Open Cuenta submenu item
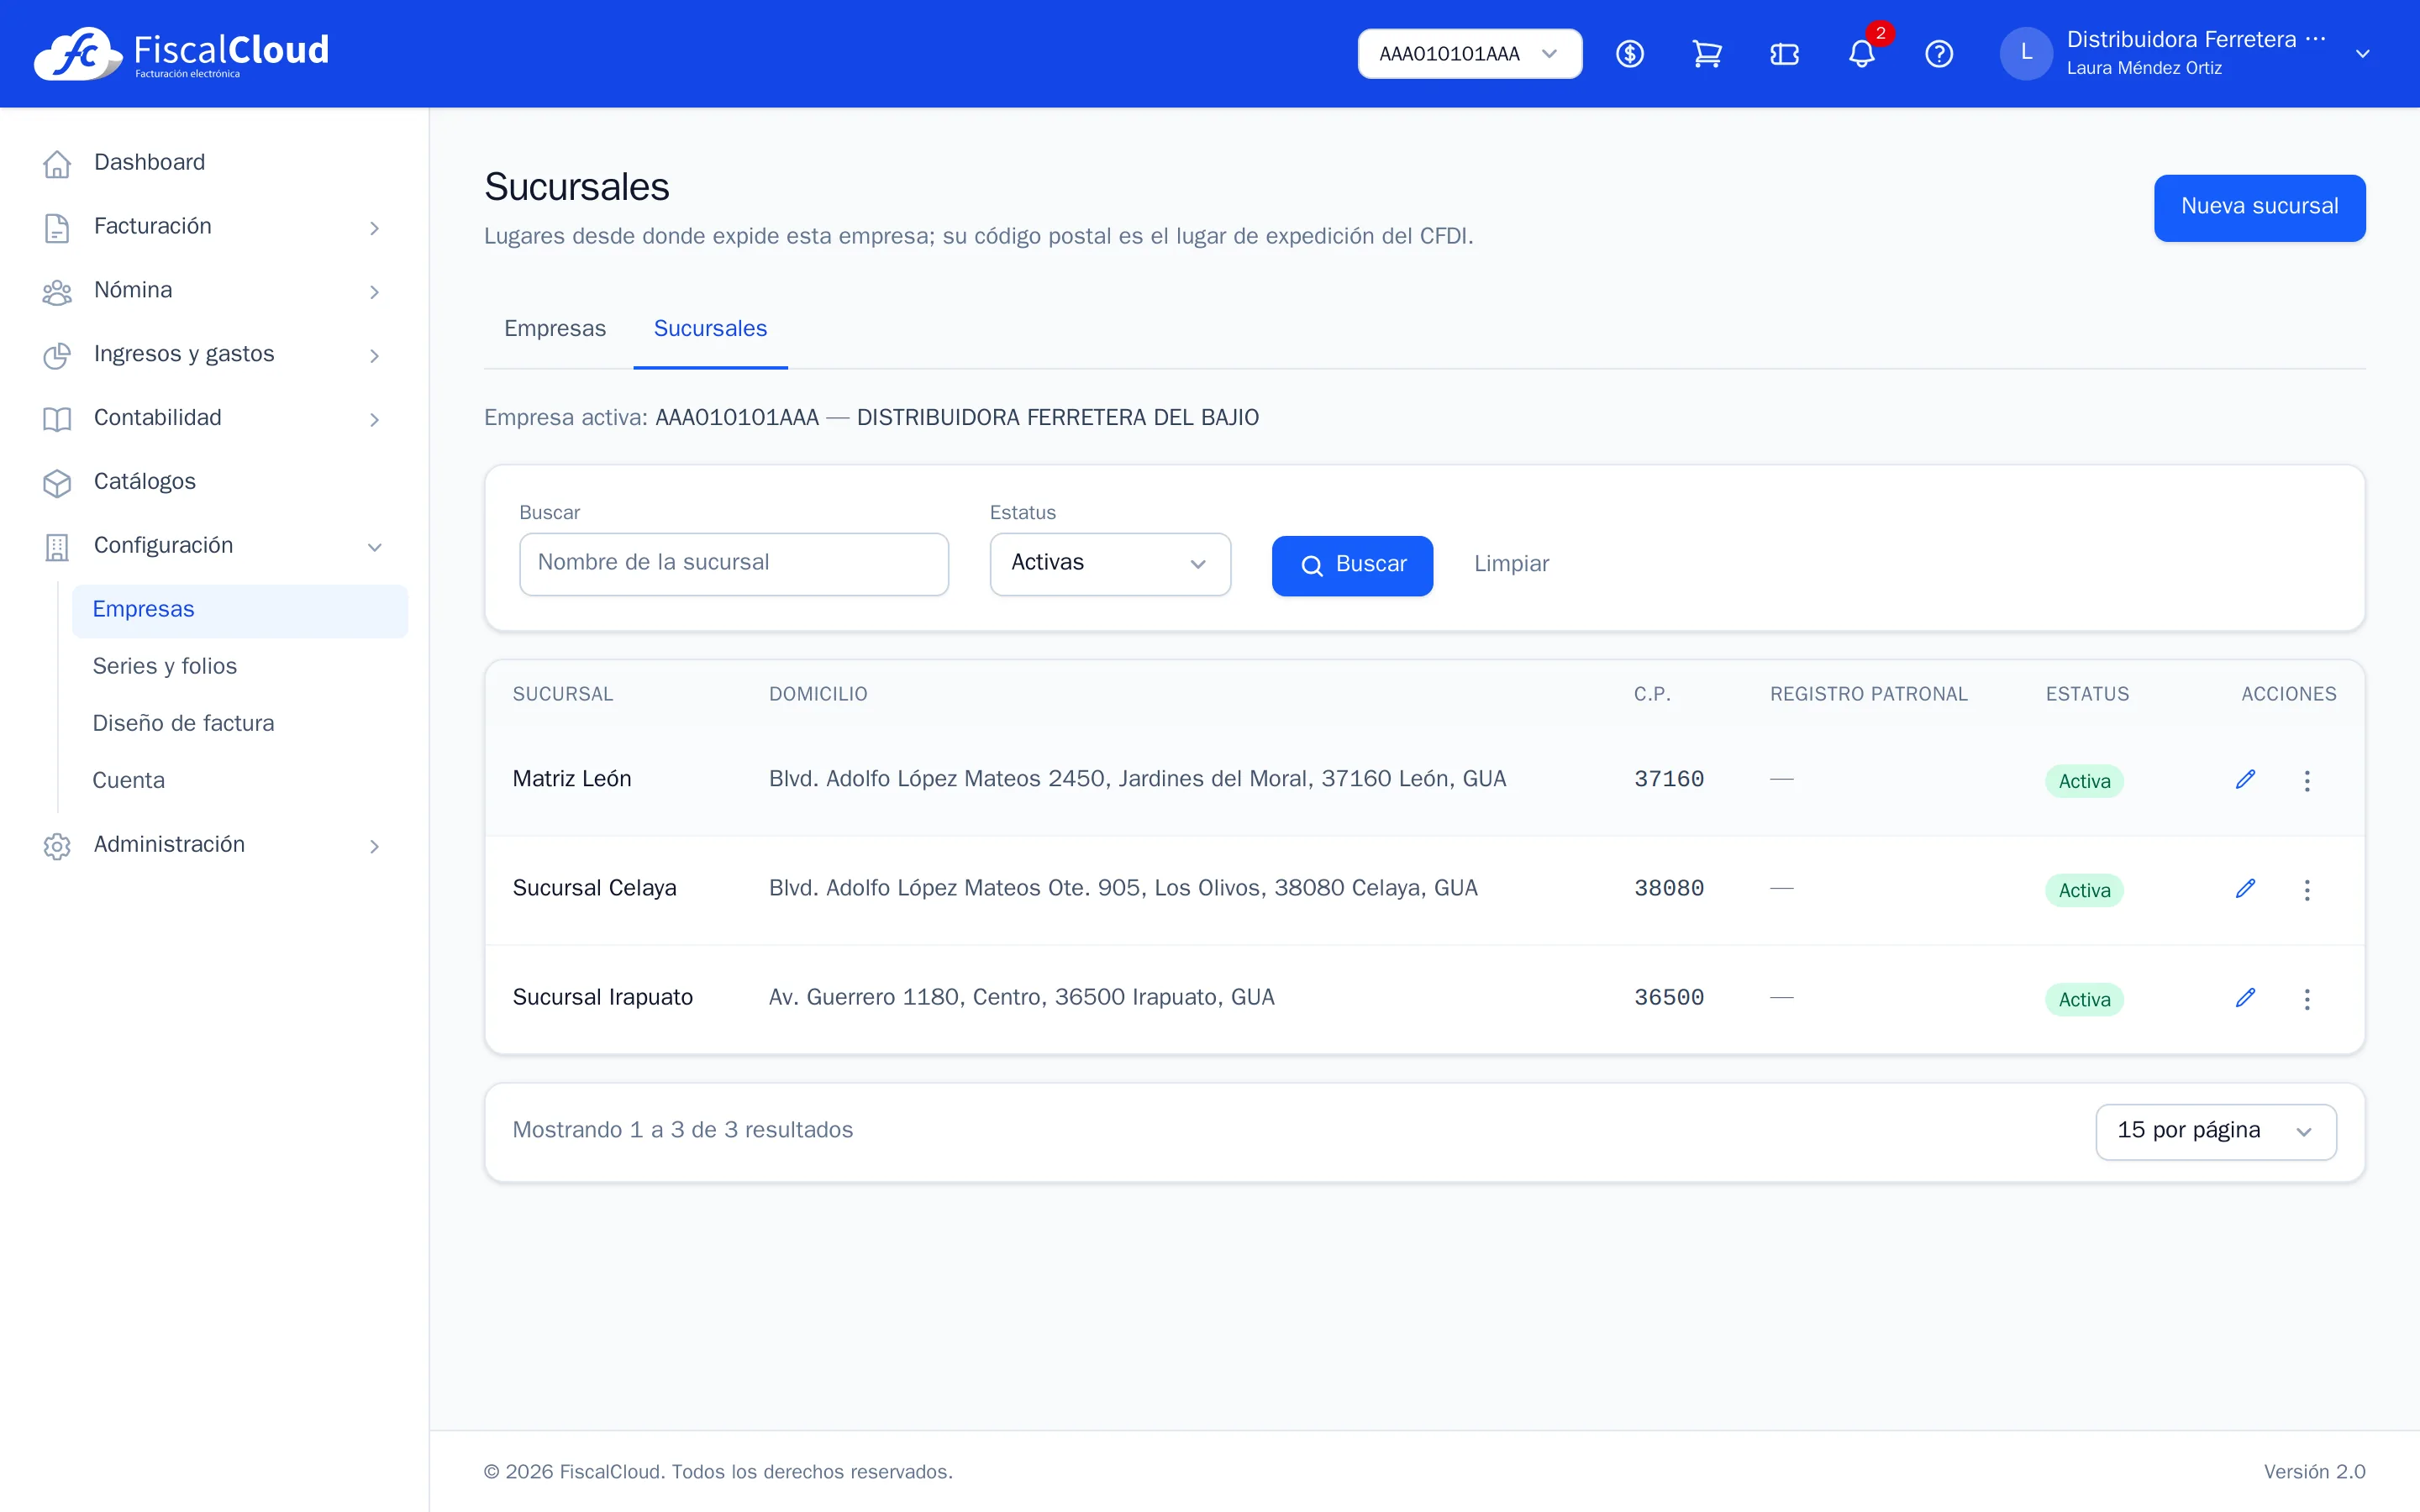The image size is (2420, 1512). click(240, 781)
